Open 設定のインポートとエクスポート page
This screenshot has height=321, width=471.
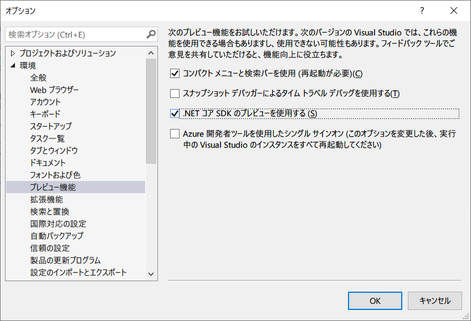(x=78, y=272)
